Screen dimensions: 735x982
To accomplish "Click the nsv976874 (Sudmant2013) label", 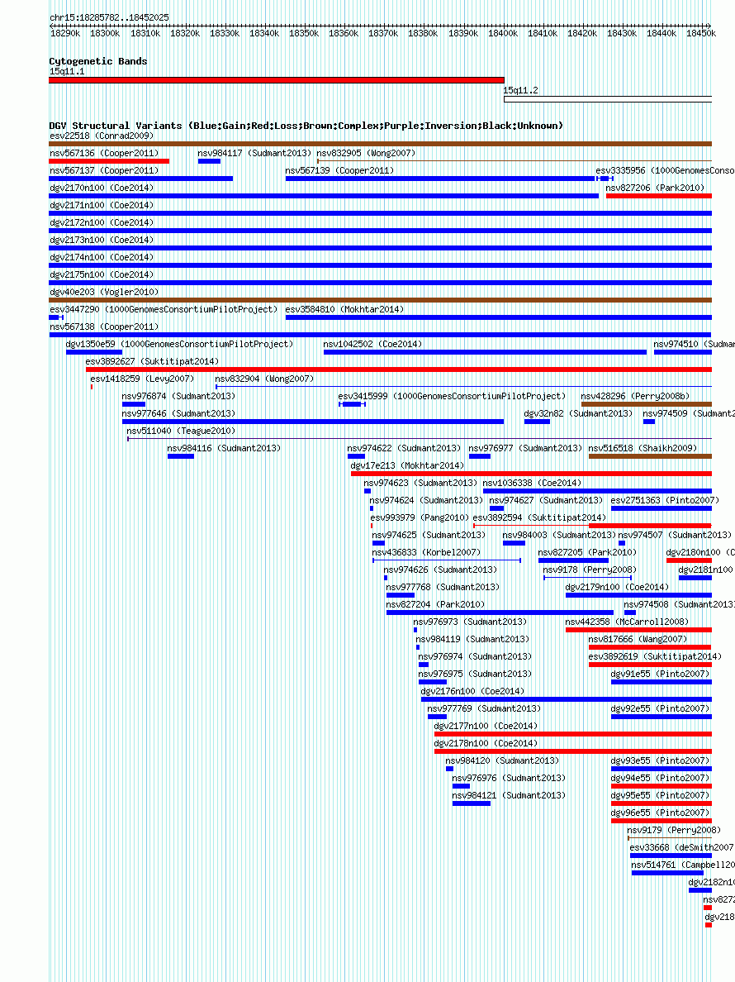I will point(179,397).
